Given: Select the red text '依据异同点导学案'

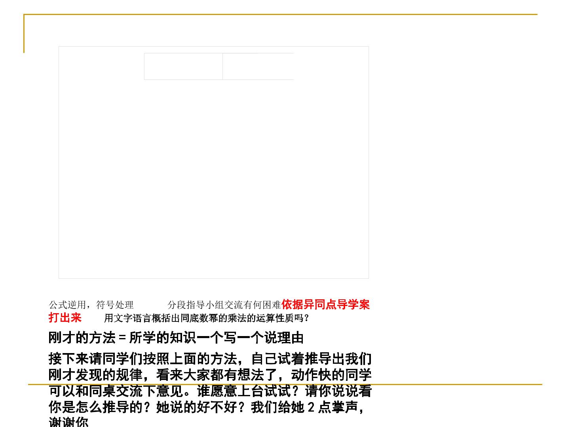Looking at the screenshot, I should pos(326,304).
